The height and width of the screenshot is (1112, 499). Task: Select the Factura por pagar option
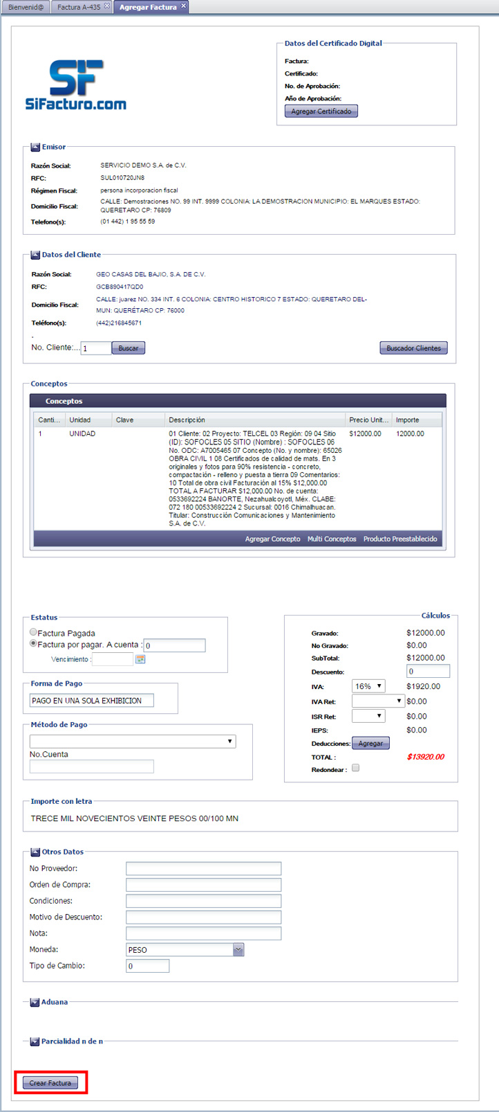click(33, 643)
